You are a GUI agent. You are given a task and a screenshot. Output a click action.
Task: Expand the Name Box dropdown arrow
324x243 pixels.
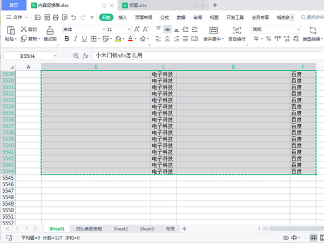pos(55,56)
